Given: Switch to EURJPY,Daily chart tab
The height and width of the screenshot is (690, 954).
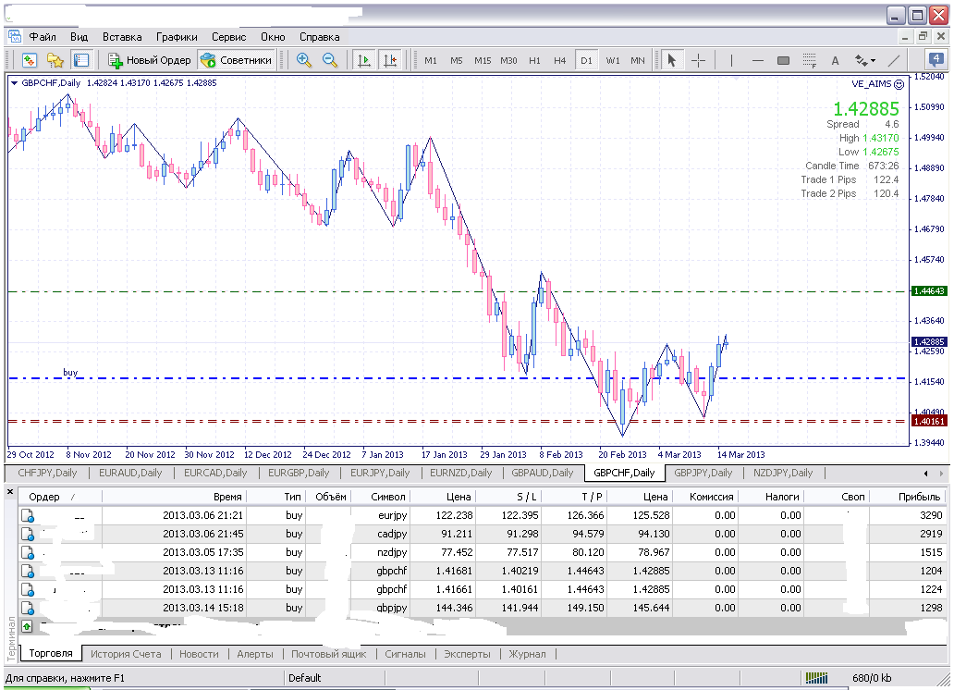Looking at the screenshot, I should pyautogui.click(x=380, y=473).
